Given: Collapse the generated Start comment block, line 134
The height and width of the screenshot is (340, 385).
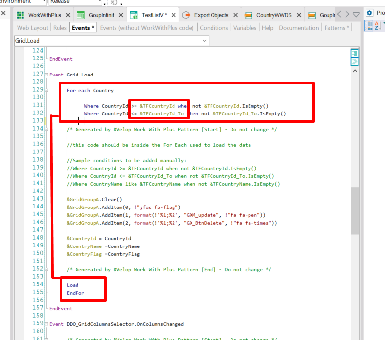Looking at the screenshot, I should click(46, 130).
